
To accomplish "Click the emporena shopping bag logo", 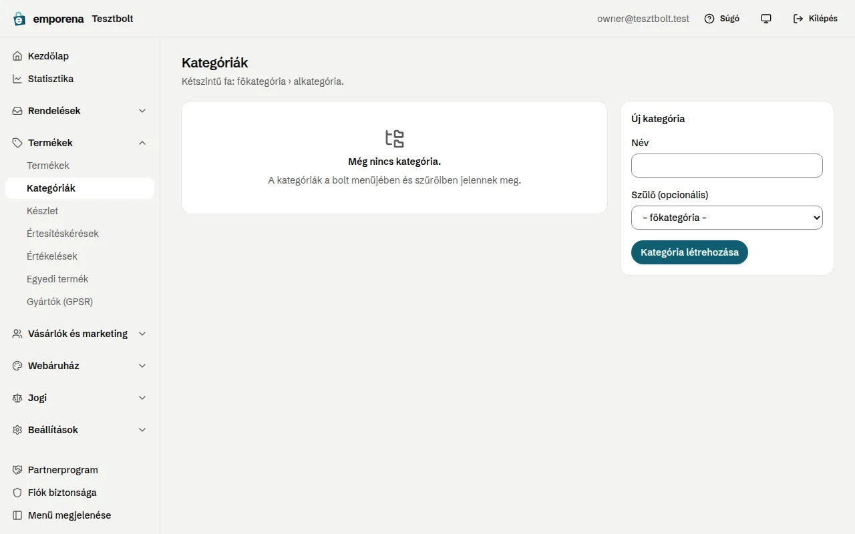I will coord(19,19).
